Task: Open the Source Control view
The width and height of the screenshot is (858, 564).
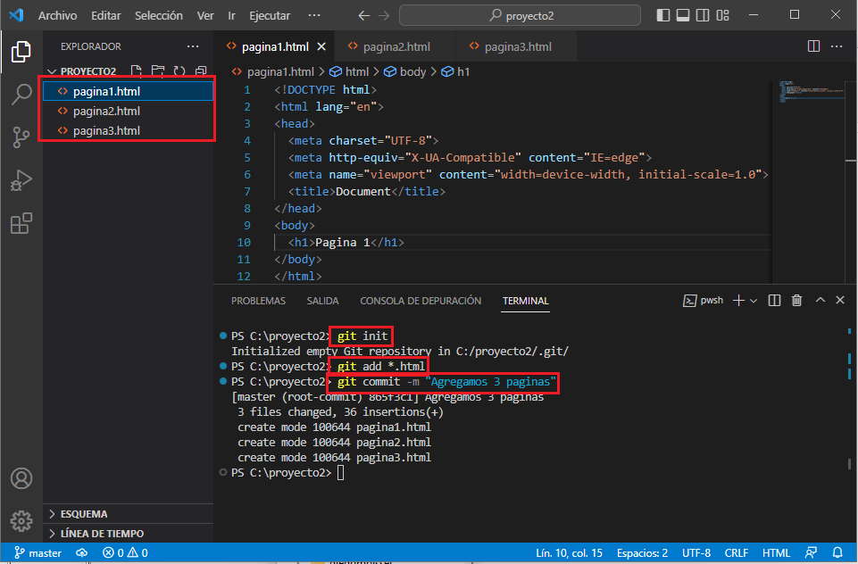Action: pyautogui.click(x=21, y=137)
